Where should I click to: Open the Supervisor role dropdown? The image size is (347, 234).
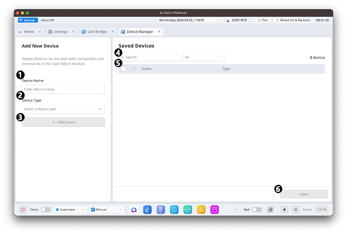(71, 209)
